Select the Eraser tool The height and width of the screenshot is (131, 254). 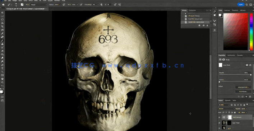[x=2, y=51]
